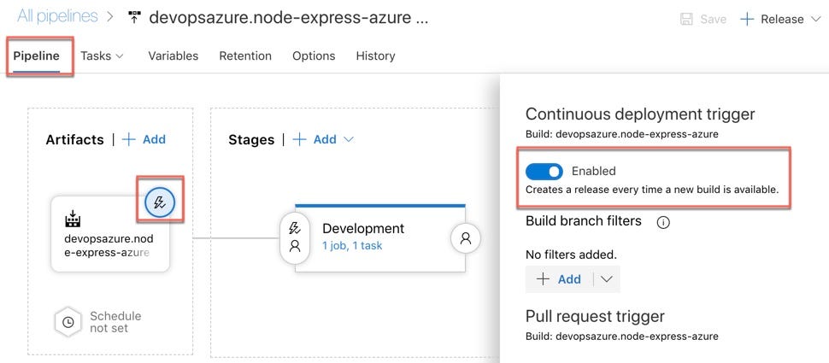Click the Schedule not set clock icon
This screenshot has height=363, width=829.
68,322
